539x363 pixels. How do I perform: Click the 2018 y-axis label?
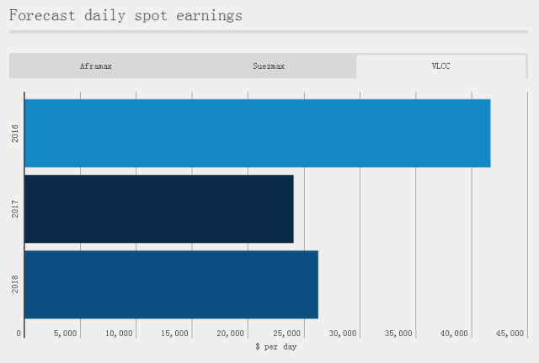(x=16, y=284)
